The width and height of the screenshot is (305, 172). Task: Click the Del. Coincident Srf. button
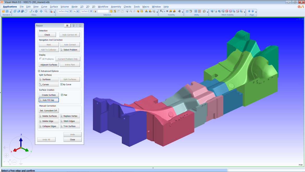click(49, 111)
